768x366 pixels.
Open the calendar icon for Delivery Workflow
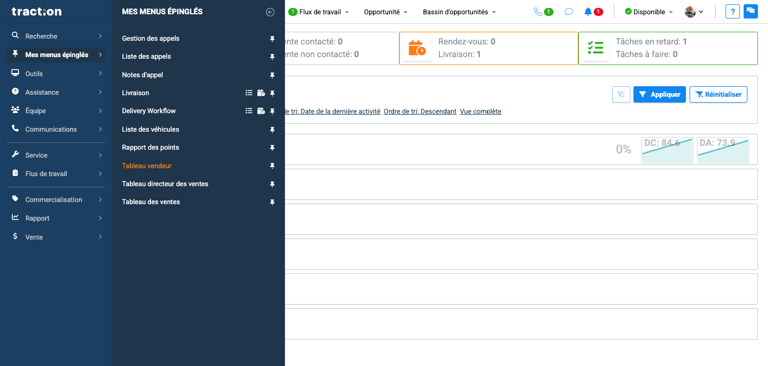[x=261, y=111]
